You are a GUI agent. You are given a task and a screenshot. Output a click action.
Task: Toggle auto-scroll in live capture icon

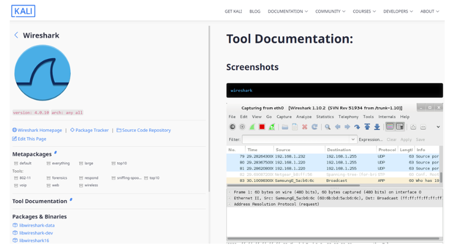click(x=400, y=126)
